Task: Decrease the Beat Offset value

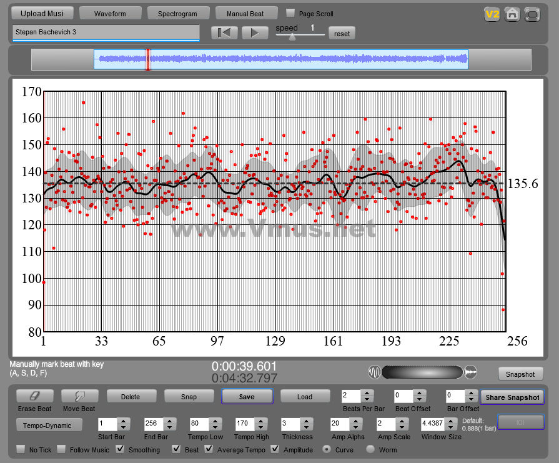Action: (420, 399)
